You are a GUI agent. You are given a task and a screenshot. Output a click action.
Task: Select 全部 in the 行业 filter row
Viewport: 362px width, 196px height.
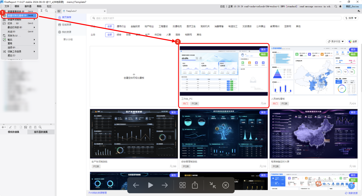click(x=109, y=26)
